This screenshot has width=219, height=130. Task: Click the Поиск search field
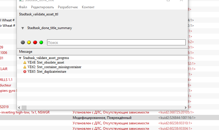[116, 42]
